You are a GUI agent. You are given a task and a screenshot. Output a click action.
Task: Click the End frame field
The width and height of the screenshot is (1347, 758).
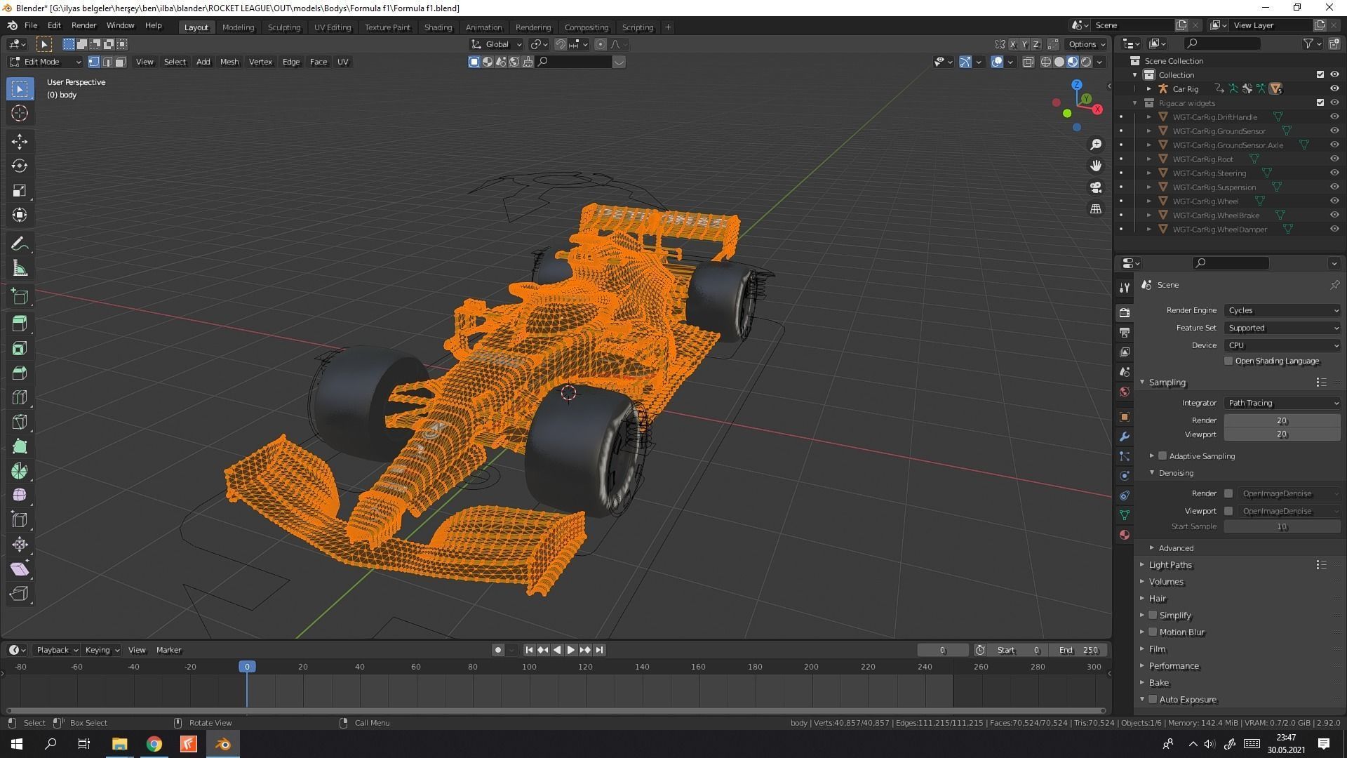click(1079, 650)
